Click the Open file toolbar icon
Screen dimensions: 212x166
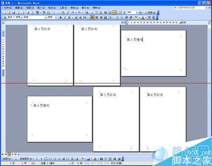coord(9,13)
